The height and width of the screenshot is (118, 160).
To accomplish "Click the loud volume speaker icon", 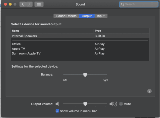I will coord(113,104).
